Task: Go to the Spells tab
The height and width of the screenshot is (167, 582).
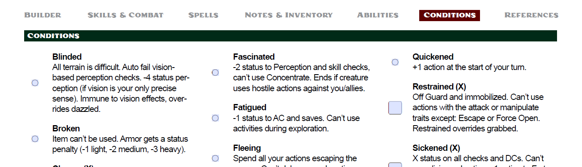Action: tap(203, 15)
